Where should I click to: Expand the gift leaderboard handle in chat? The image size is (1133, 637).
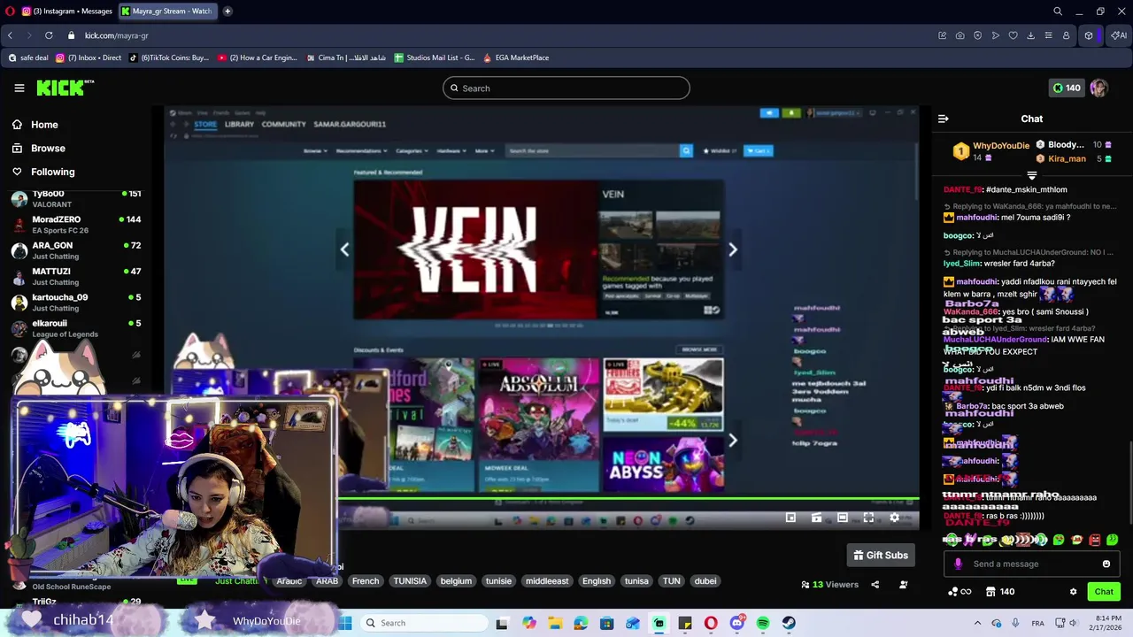point(1032,175)
